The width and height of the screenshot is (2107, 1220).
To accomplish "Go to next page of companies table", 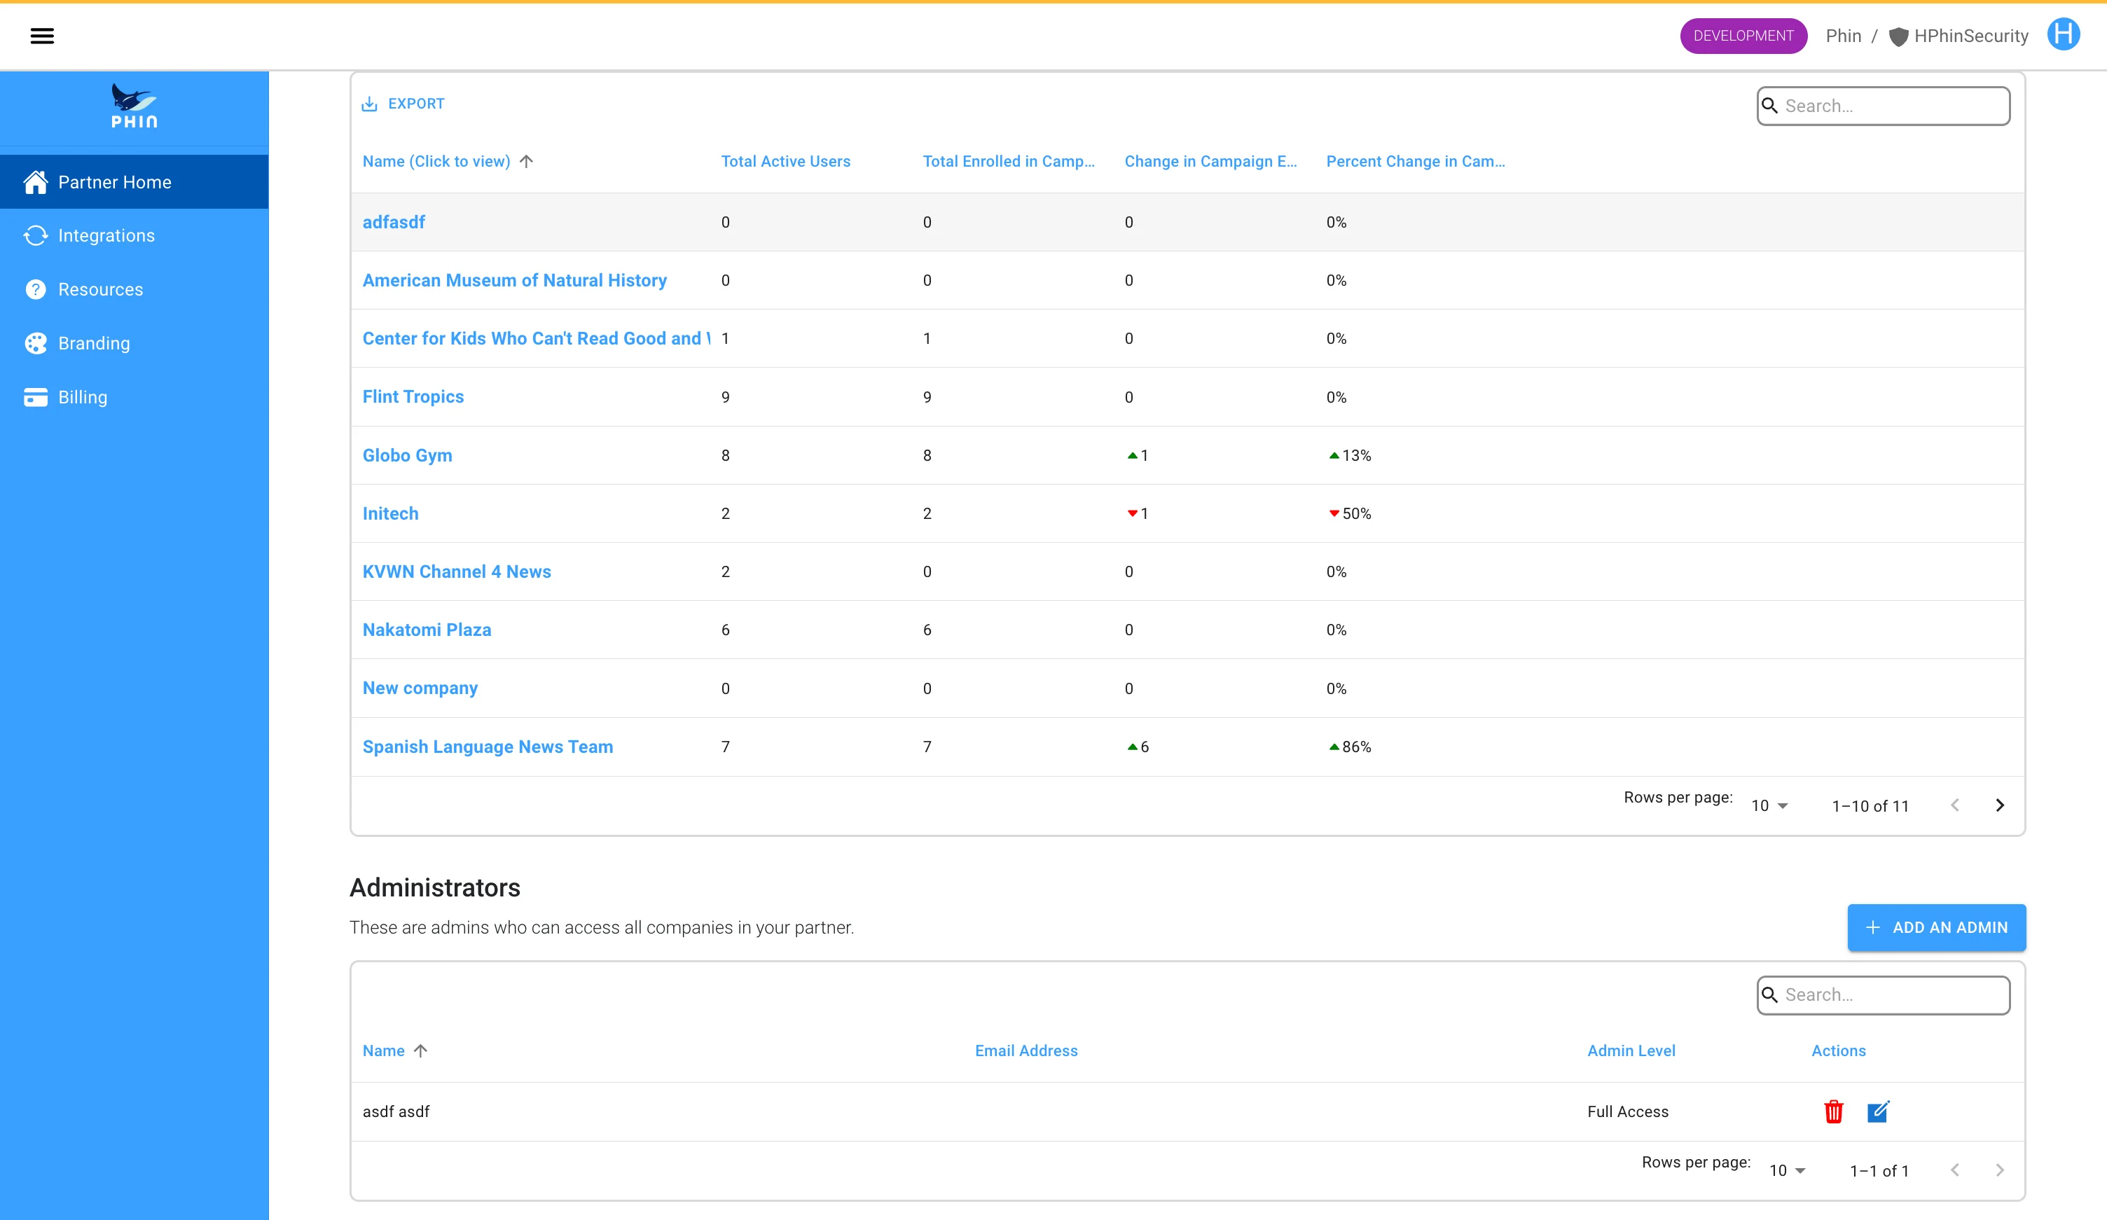I will click(x=1999, y=805).
